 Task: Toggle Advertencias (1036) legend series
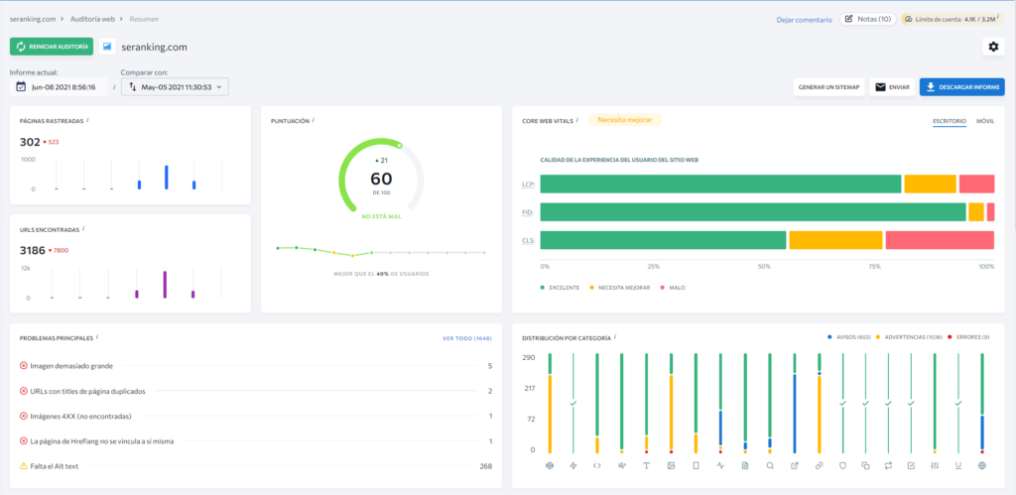point(908,337)
